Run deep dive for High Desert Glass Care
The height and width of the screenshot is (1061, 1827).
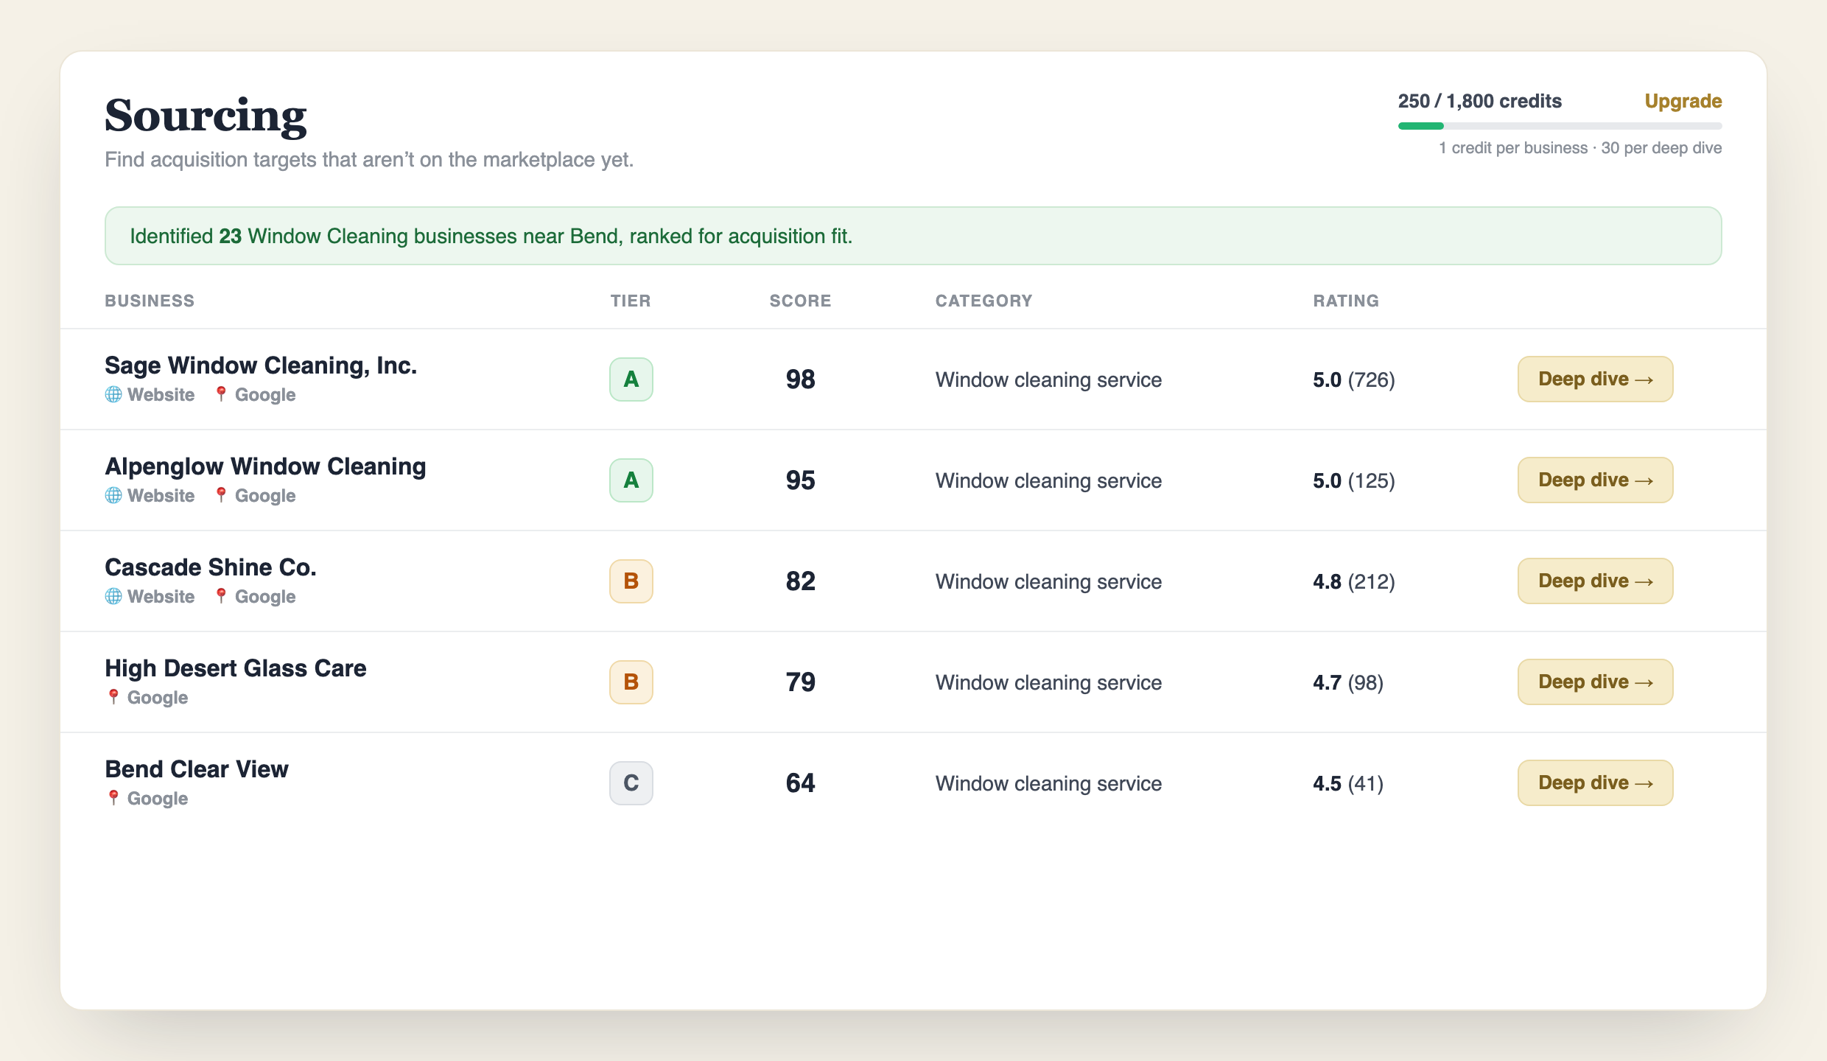pos(1595,682)
